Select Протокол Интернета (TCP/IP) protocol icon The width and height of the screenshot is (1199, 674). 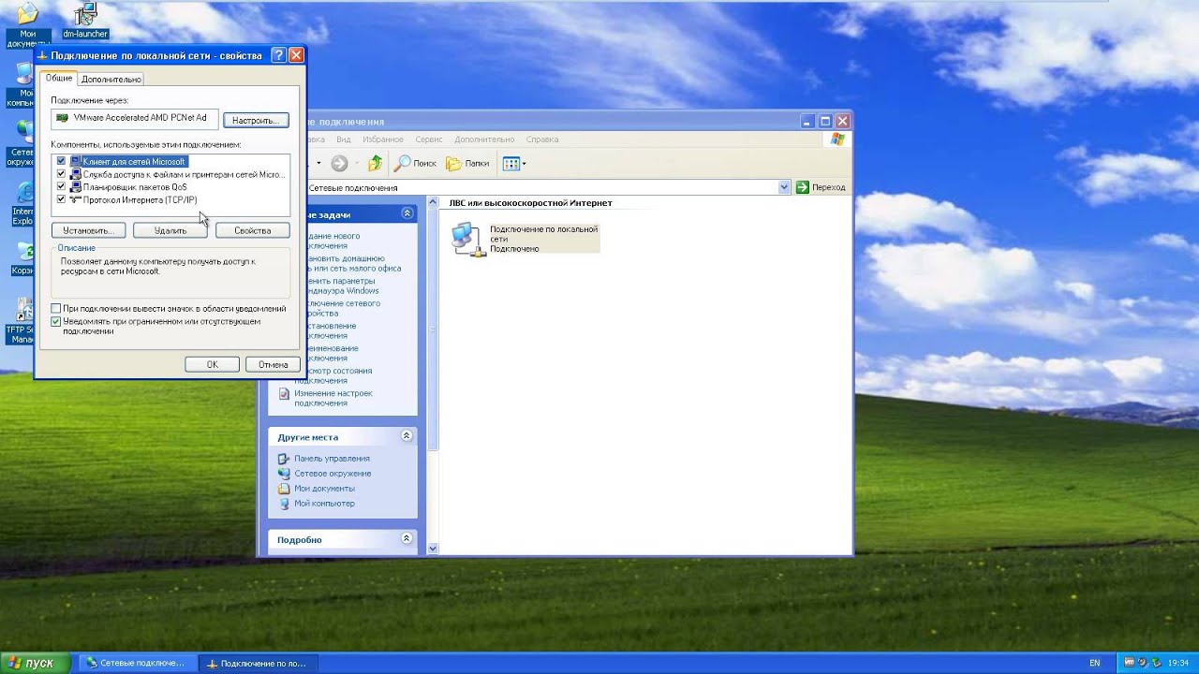76,199
